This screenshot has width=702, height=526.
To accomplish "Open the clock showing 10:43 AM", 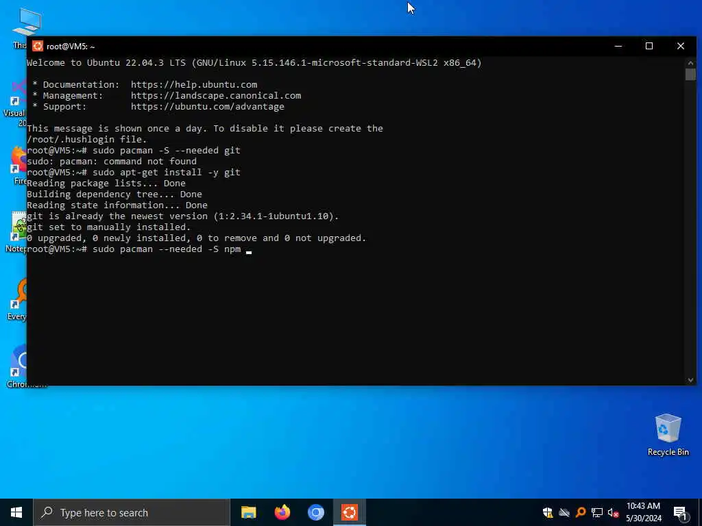I will tap(643, 512).
